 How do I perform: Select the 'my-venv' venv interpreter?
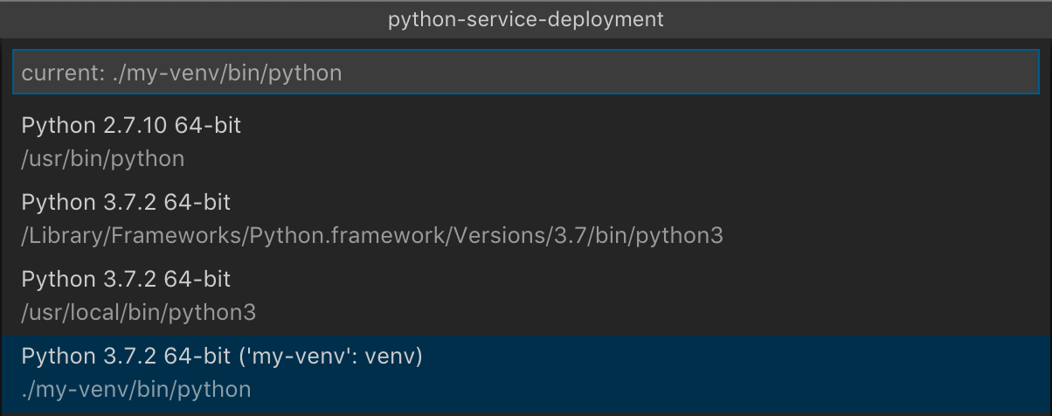526,373
